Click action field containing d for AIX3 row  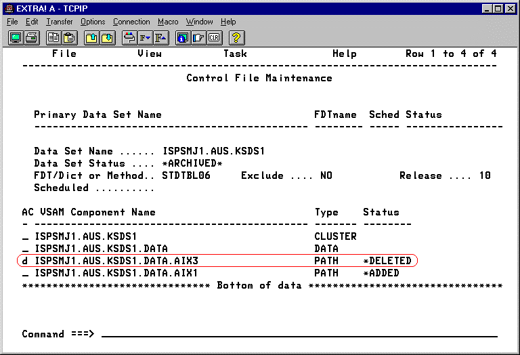(25, 261)
